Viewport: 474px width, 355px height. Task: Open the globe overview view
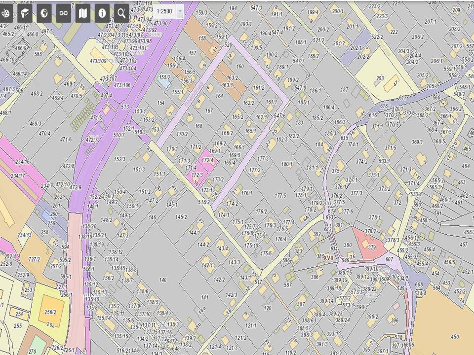(44, 14)
